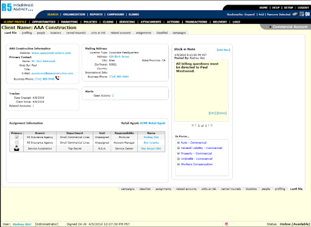Click Related Accounts count 1
Viewport: 311px width, 227px height.
(33, 106)
